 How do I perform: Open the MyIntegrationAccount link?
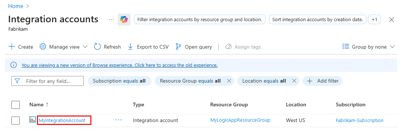point(62,120)
